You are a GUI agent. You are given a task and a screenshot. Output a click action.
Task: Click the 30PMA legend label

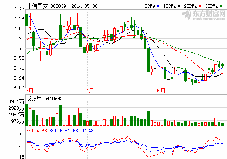pyautogui.click(x=212, y=6)
